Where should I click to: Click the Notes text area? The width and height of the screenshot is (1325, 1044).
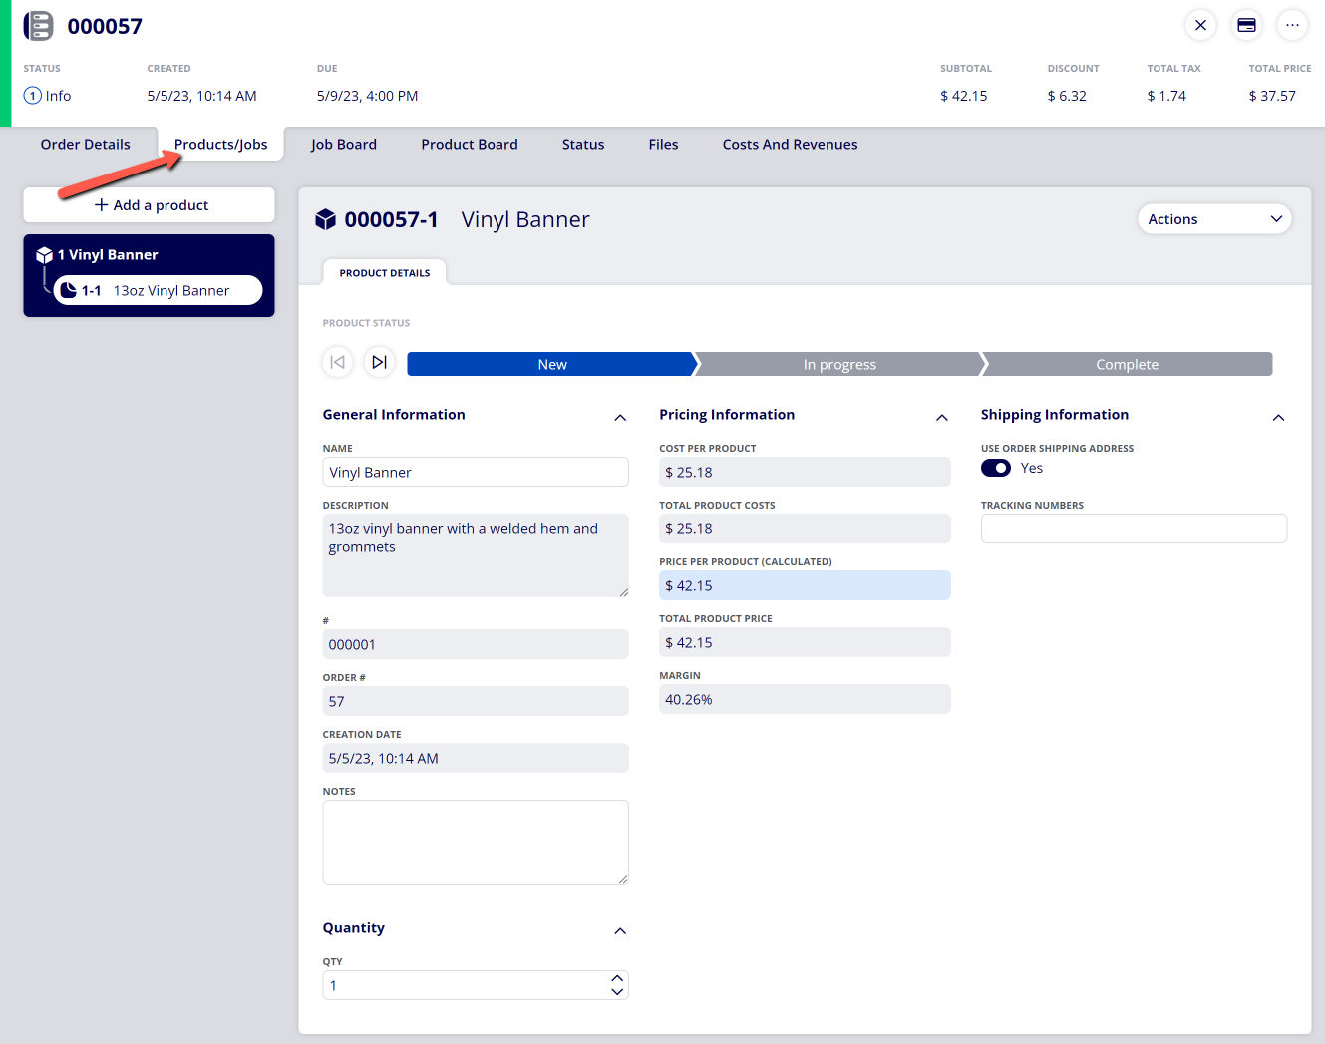point(476,843)
